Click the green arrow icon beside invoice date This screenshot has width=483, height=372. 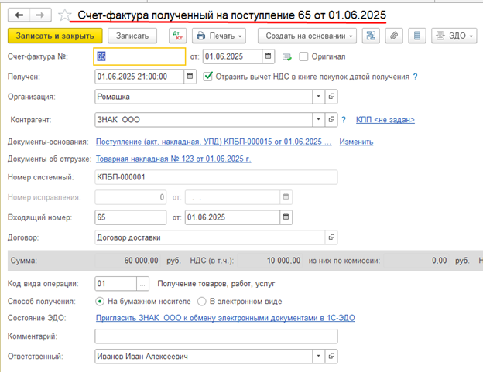click(x=287, y=57)
